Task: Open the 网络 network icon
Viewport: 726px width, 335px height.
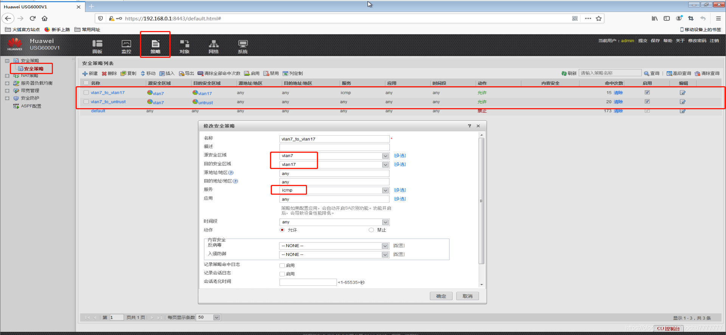Action: click(214, 46)
